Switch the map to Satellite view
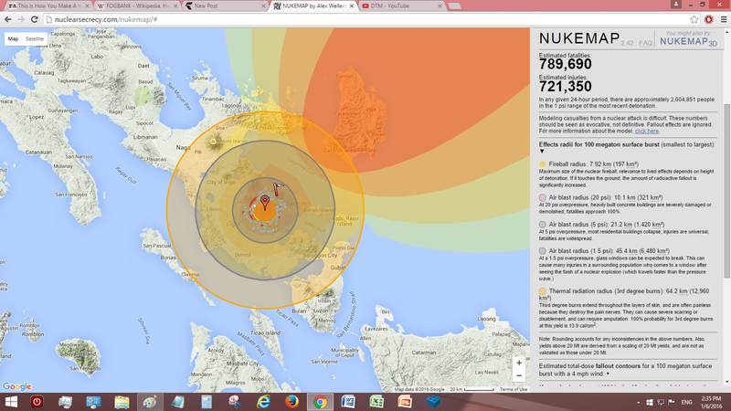The height and width of the screenshot is (411, 731). tap(35, 39)
